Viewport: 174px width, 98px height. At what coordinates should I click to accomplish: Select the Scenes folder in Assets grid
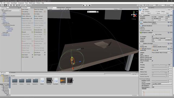[29, 81]
